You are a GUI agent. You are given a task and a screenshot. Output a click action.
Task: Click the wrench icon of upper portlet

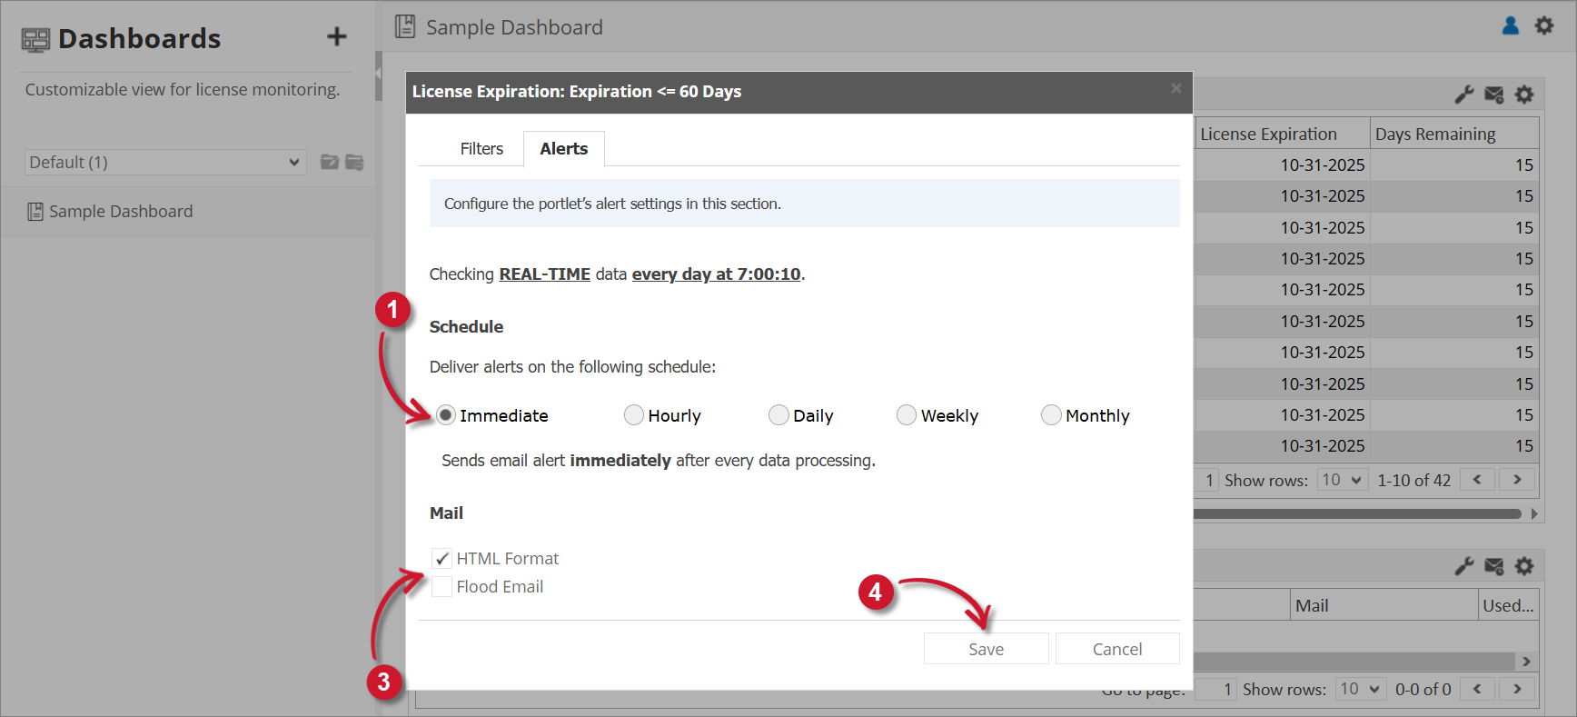(1464, 95)
